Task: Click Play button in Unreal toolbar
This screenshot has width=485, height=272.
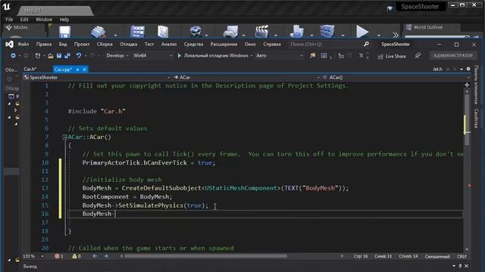Action: [362, 32]
